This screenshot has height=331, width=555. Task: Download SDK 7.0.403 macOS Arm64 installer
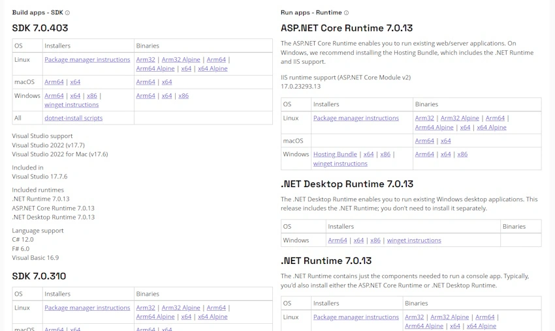pos(54,82)
